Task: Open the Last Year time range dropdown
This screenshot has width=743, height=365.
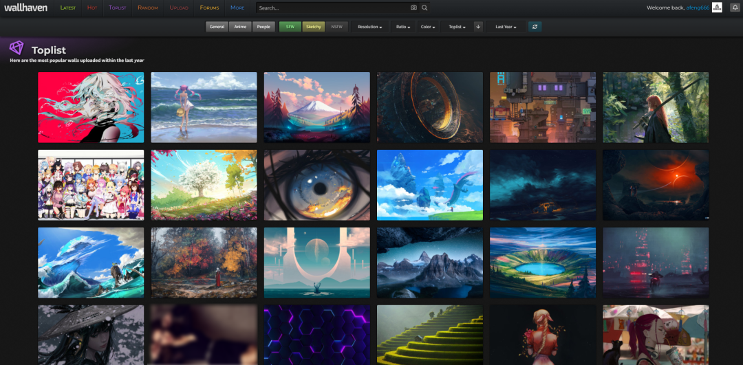Action: coord(506,27)
